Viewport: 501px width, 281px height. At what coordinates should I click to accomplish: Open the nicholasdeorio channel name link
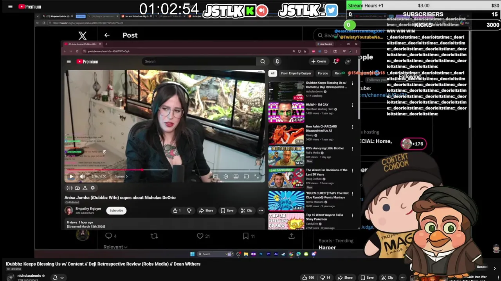(x=29, y=276)
